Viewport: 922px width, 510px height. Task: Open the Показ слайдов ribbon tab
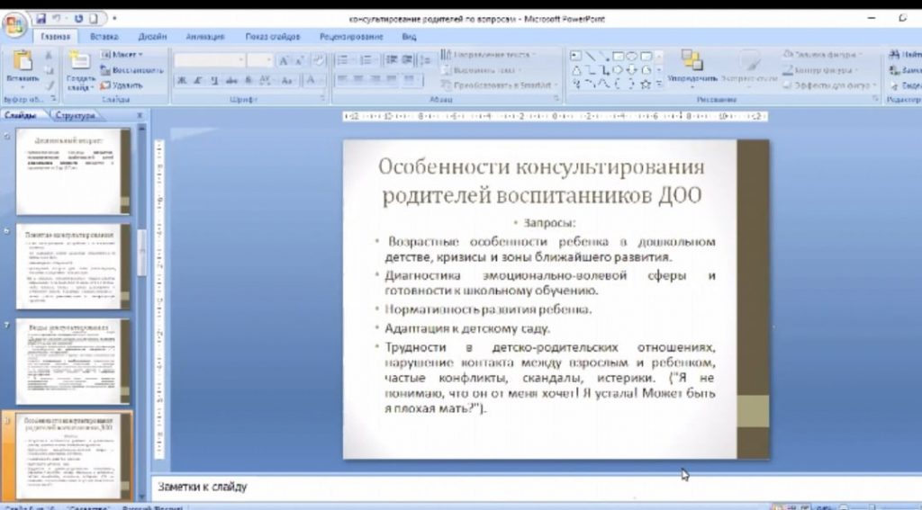272,37
